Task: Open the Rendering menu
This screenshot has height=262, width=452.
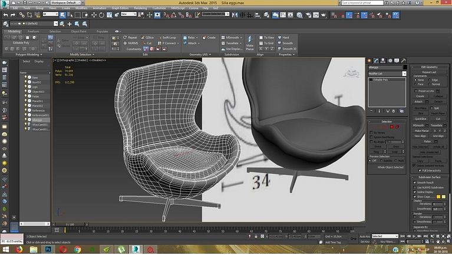Action: tap(140, 8)
